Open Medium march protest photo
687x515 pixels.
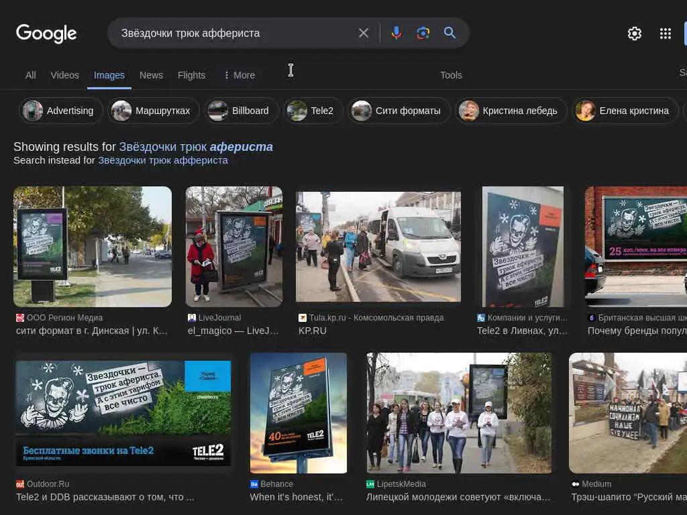tap(628, 413)
